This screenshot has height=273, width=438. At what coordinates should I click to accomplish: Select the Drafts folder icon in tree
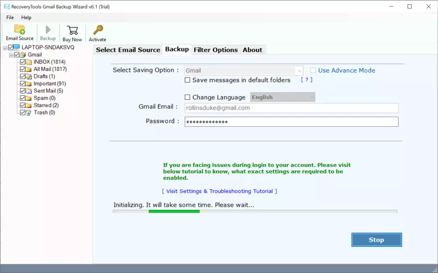[x=29, y=76]
